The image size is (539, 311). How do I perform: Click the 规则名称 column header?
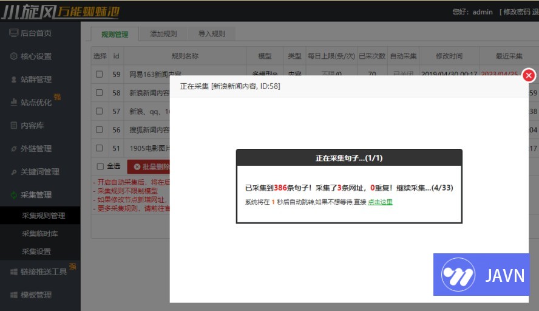[x=185, y=56]
